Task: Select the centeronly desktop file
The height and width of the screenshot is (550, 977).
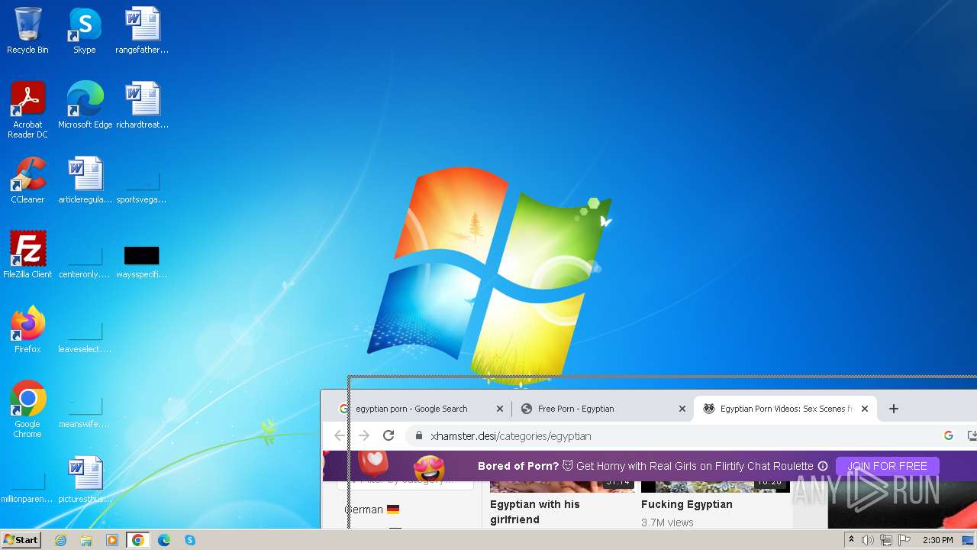Action: tap(85, 263)
